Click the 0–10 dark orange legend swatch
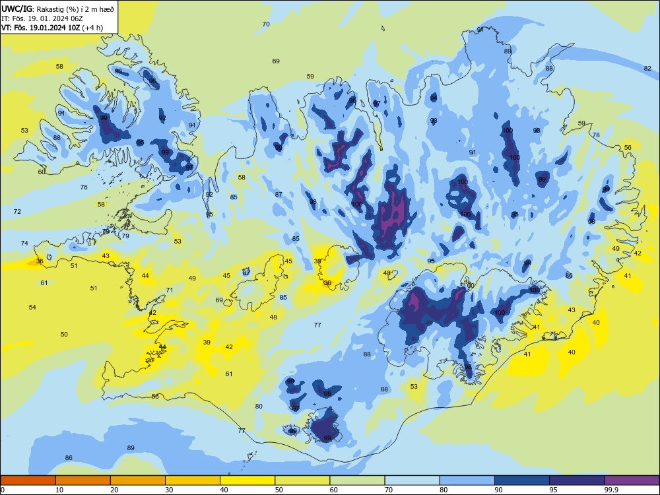Screen dimensions: 660x495 pyautogui.click(x=28, y=480)
